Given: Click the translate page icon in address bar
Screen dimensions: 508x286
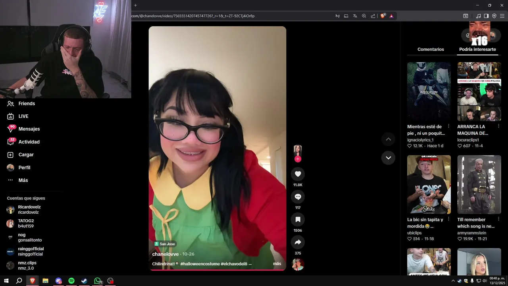Looking at the screenshot, I should (x=355, y=16).
